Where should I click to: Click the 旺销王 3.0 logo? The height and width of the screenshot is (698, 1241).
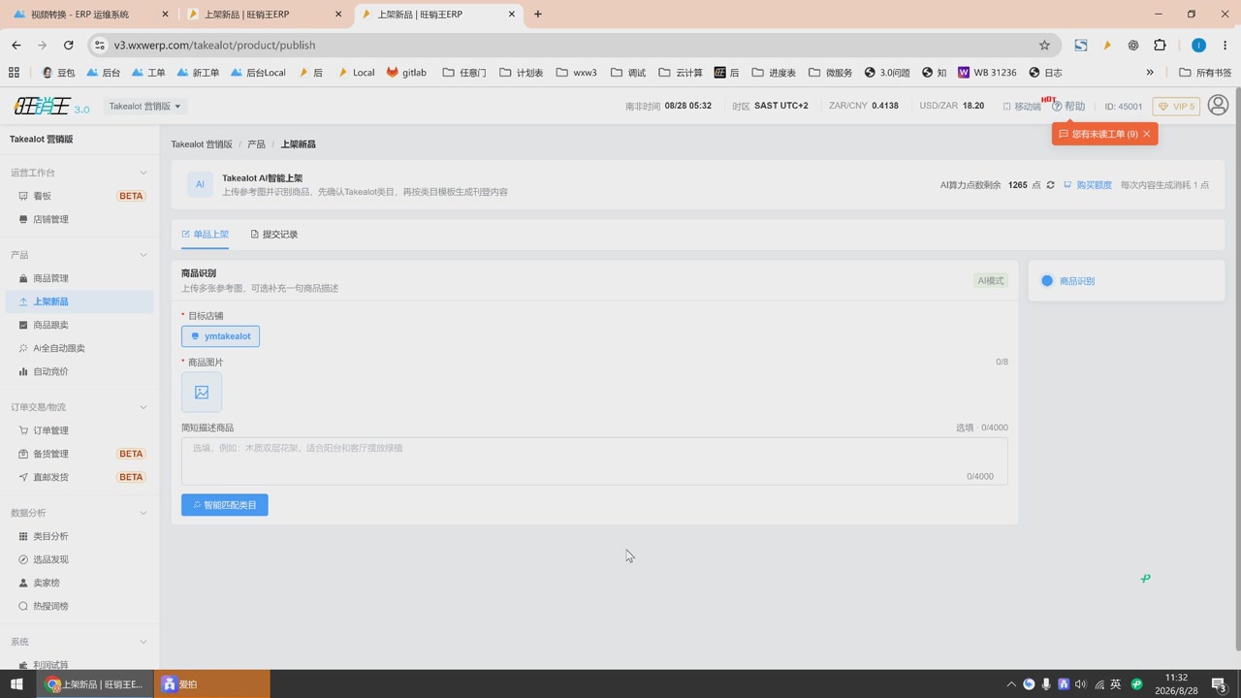(x=51, y=107)
